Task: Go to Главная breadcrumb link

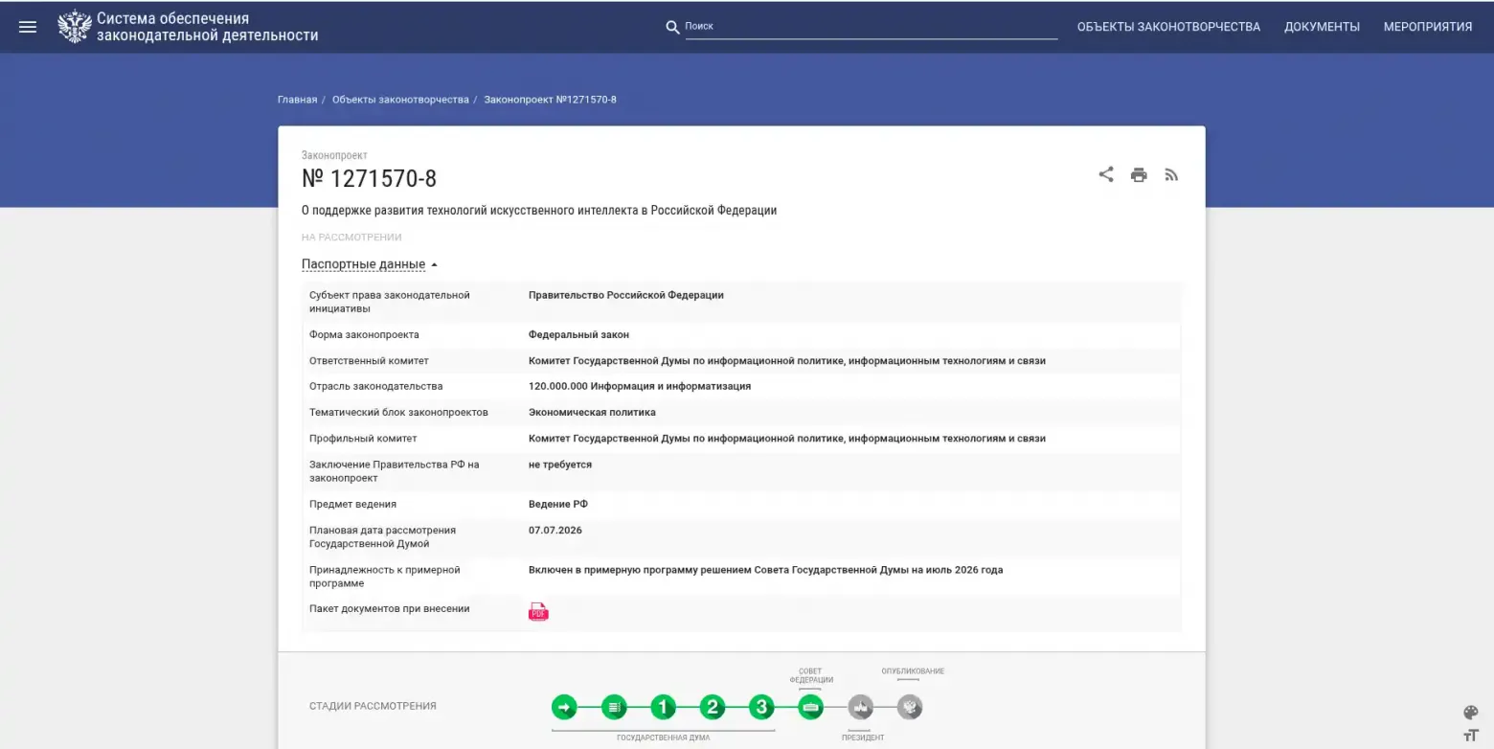Action: [x=297, y=100]
